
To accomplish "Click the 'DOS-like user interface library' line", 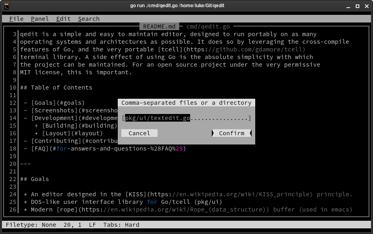I will 123,202.
